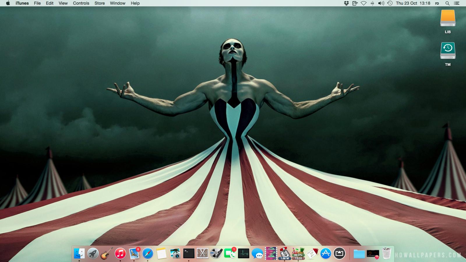The image size is (466, 262).
Task: Open Terminal from the dock
Action: click(x=189, y=254)
